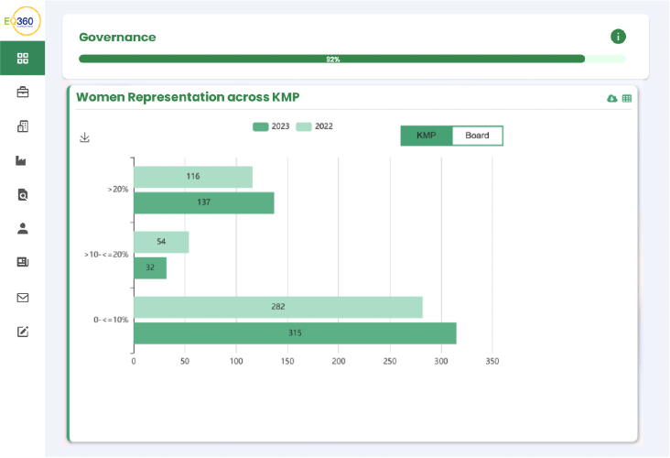The width and height of the screenshot is (670, 458).
Task: Click the chart download arrow icon
Action: pyautogui.click(x=84, y=137)
